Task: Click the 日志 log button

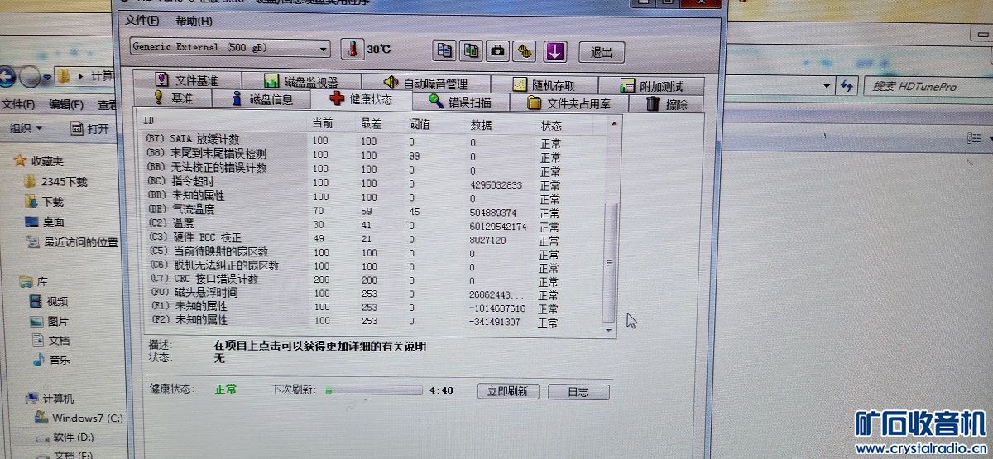Action: point(578,392)
